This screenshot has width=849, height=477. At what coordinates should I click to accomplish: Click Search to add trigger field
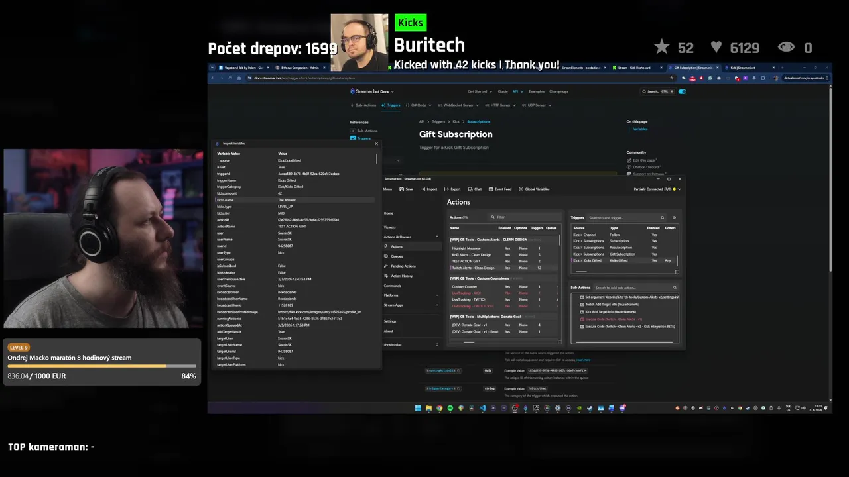[626, 217]
